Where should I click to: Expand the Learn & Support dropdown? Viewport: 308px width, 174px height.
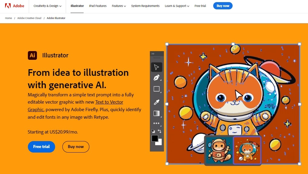(177, 6)
